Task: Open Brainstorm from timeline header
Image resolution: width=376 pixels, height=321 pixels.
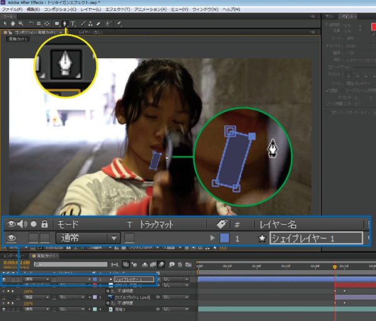Action: click(x=172, y=265)
